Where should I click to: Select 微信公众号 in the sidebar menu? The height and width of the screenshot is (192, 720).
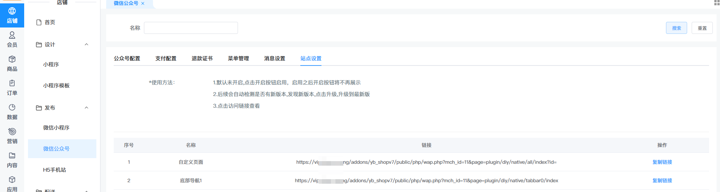point(62,149)
